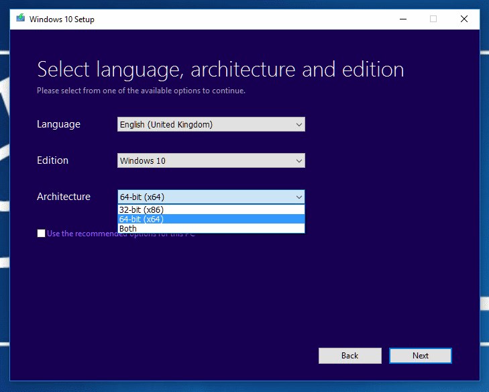The image size is (489, 392).
Task: Click the heading 'Select language, architecture and edition'
Action: (x=221, y=69)
